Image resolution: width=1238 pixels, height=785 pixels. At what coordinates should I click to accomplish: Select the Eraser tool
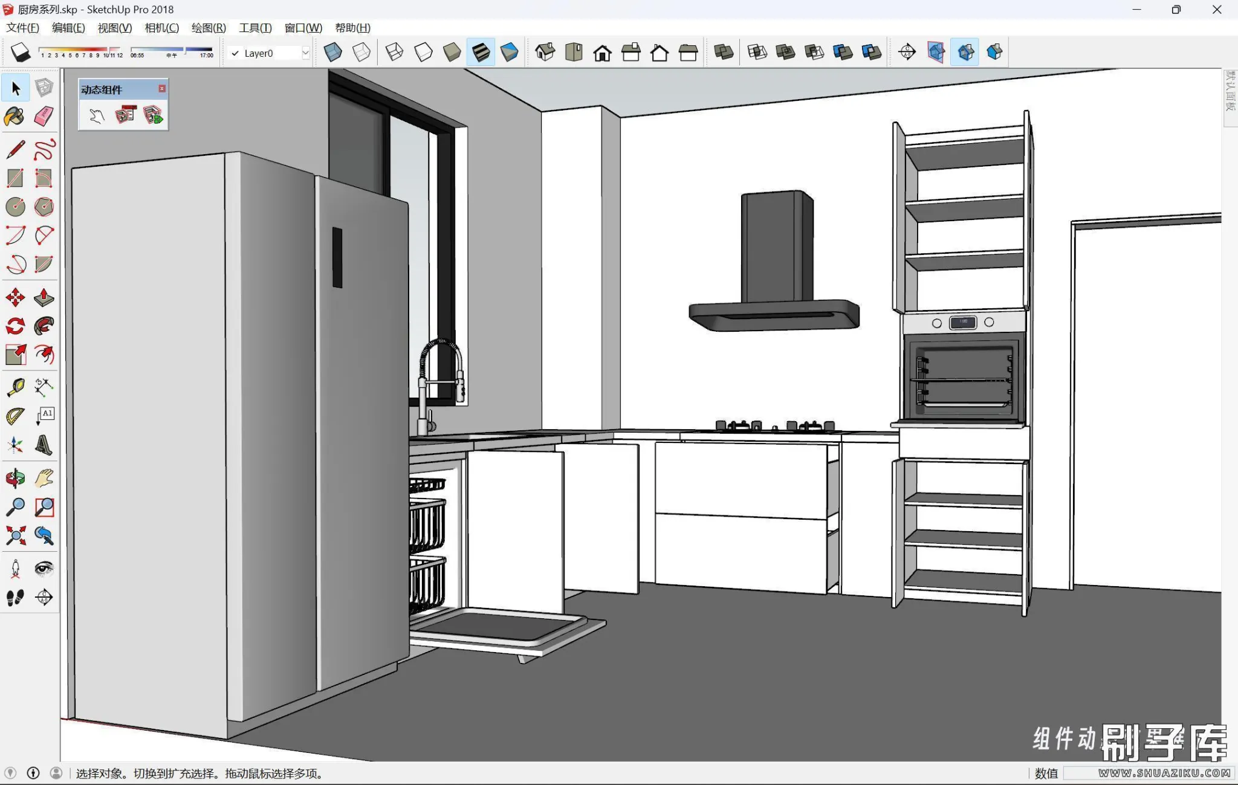point(44,116)
